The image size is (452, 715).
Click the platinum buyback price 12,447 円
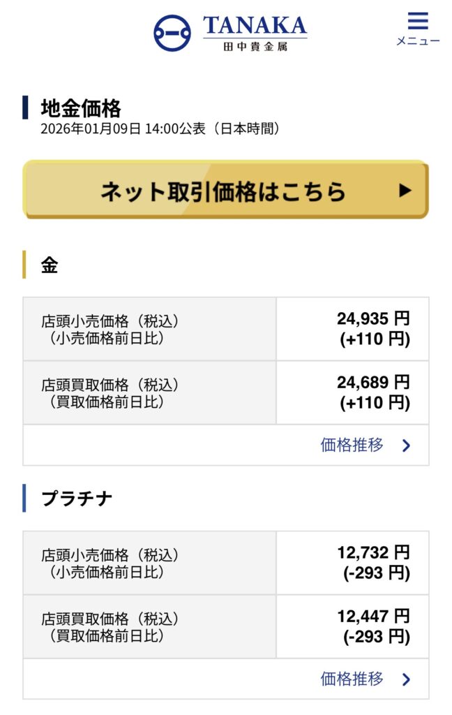click(x=373, y=616)
